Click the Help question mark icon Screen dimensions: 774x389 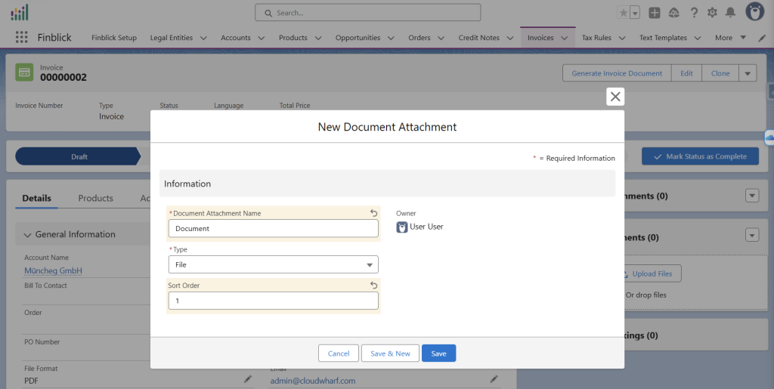click(694, 13)
